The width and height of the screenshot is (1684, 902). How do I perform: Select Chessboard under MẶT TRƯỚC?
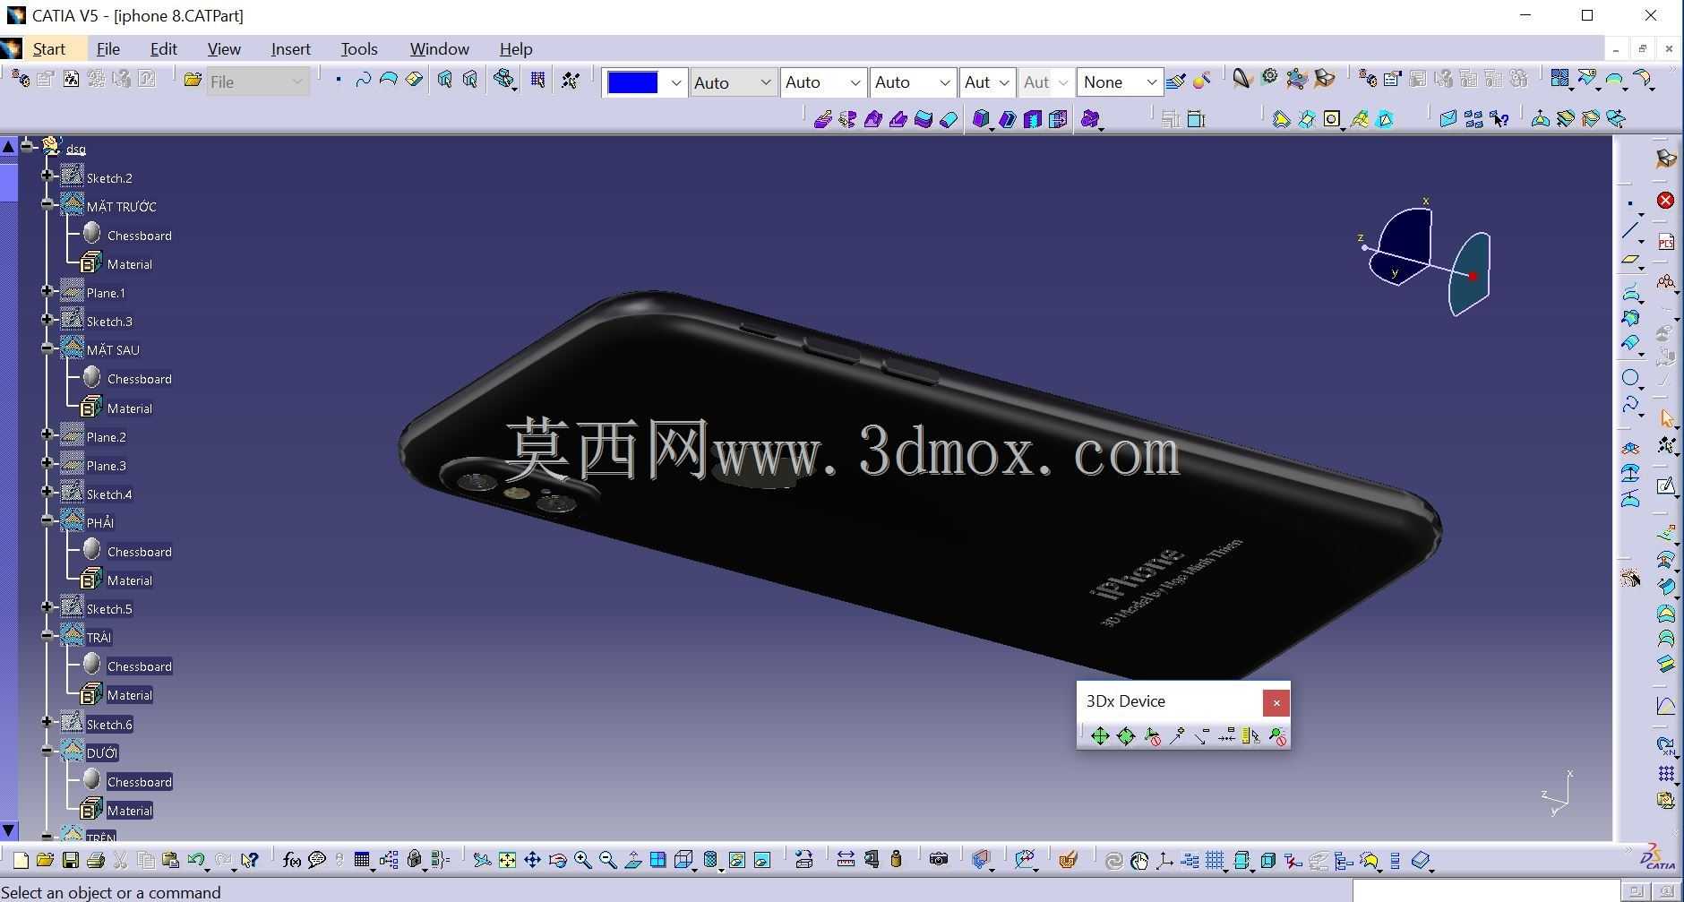pyautogui.click(x=139, y=236)
